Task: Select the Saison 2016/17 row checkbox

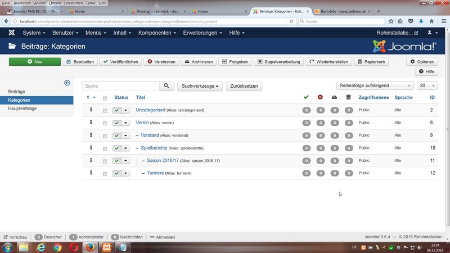Action: pyautogui.click(x=105, y=161)
